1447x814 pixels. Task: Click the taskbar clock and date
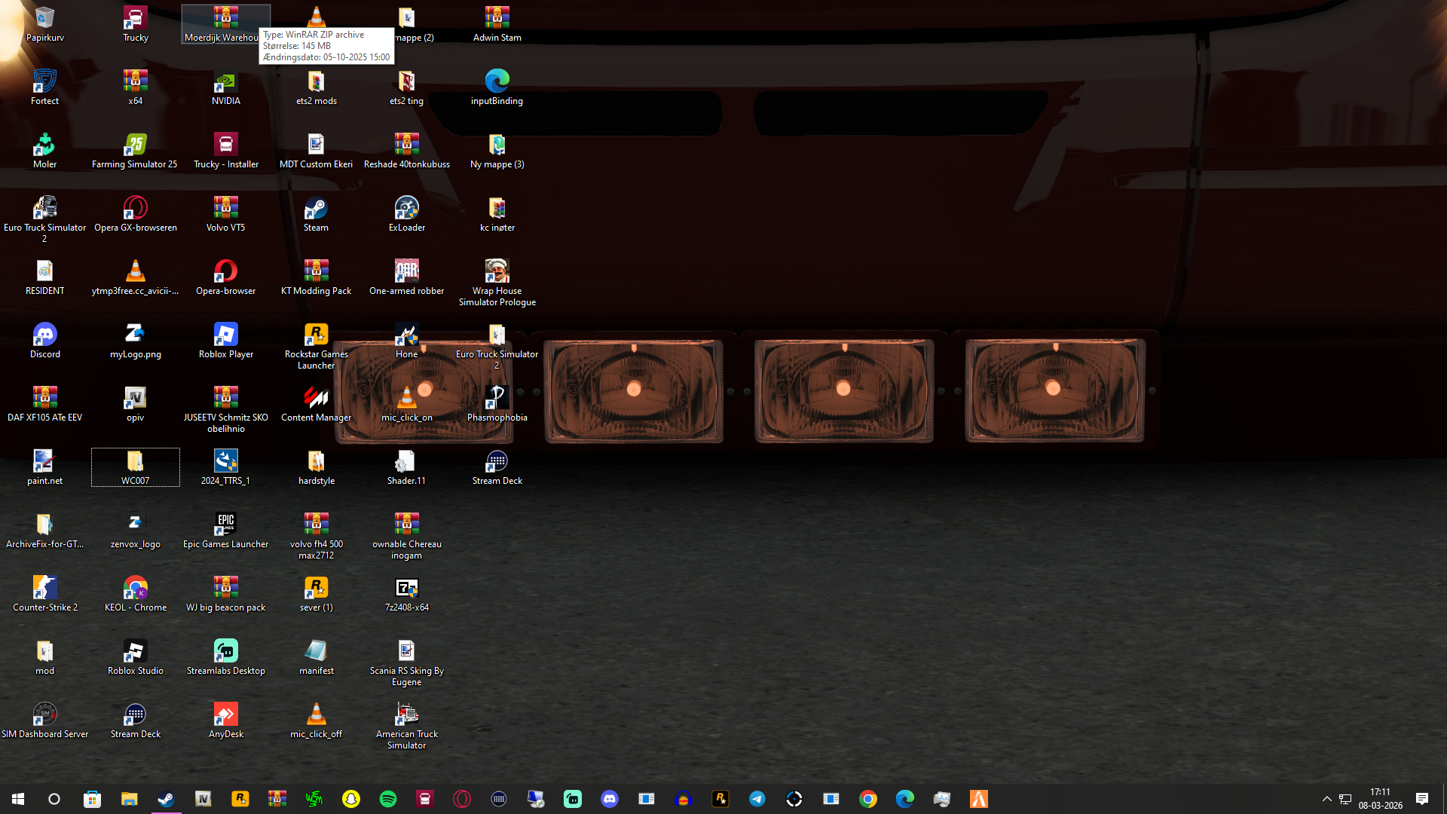[1380, 799]
